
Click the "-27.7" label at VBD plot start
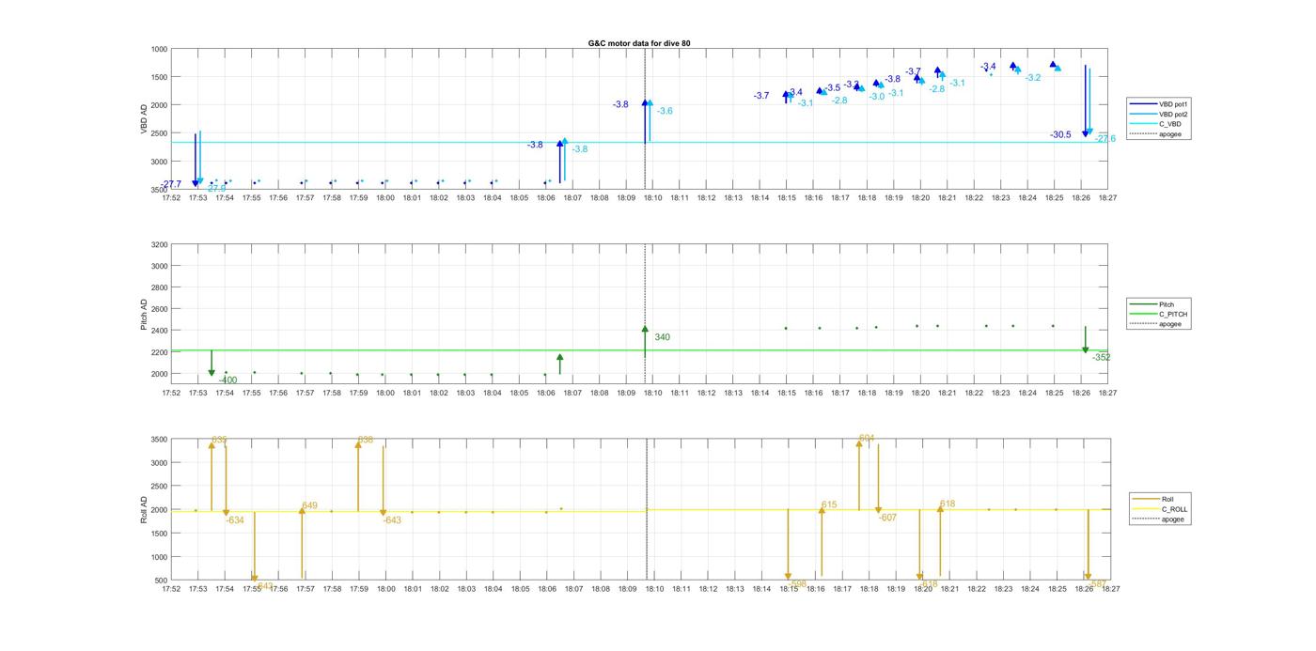(x=171, y=184)
